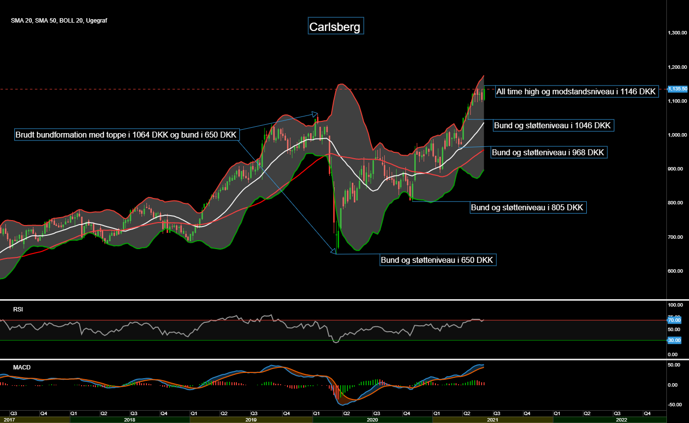The width and height of the screenshot is (689, 423).
Task: Click the -50.00 label on the MACD axis
Action: pyautogui.click(x=674, y=405)
